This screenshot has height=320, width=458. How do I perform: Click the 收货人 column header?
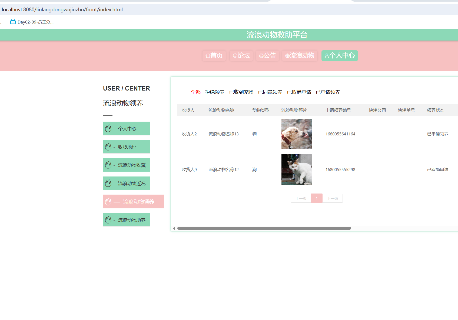point(188,110)
